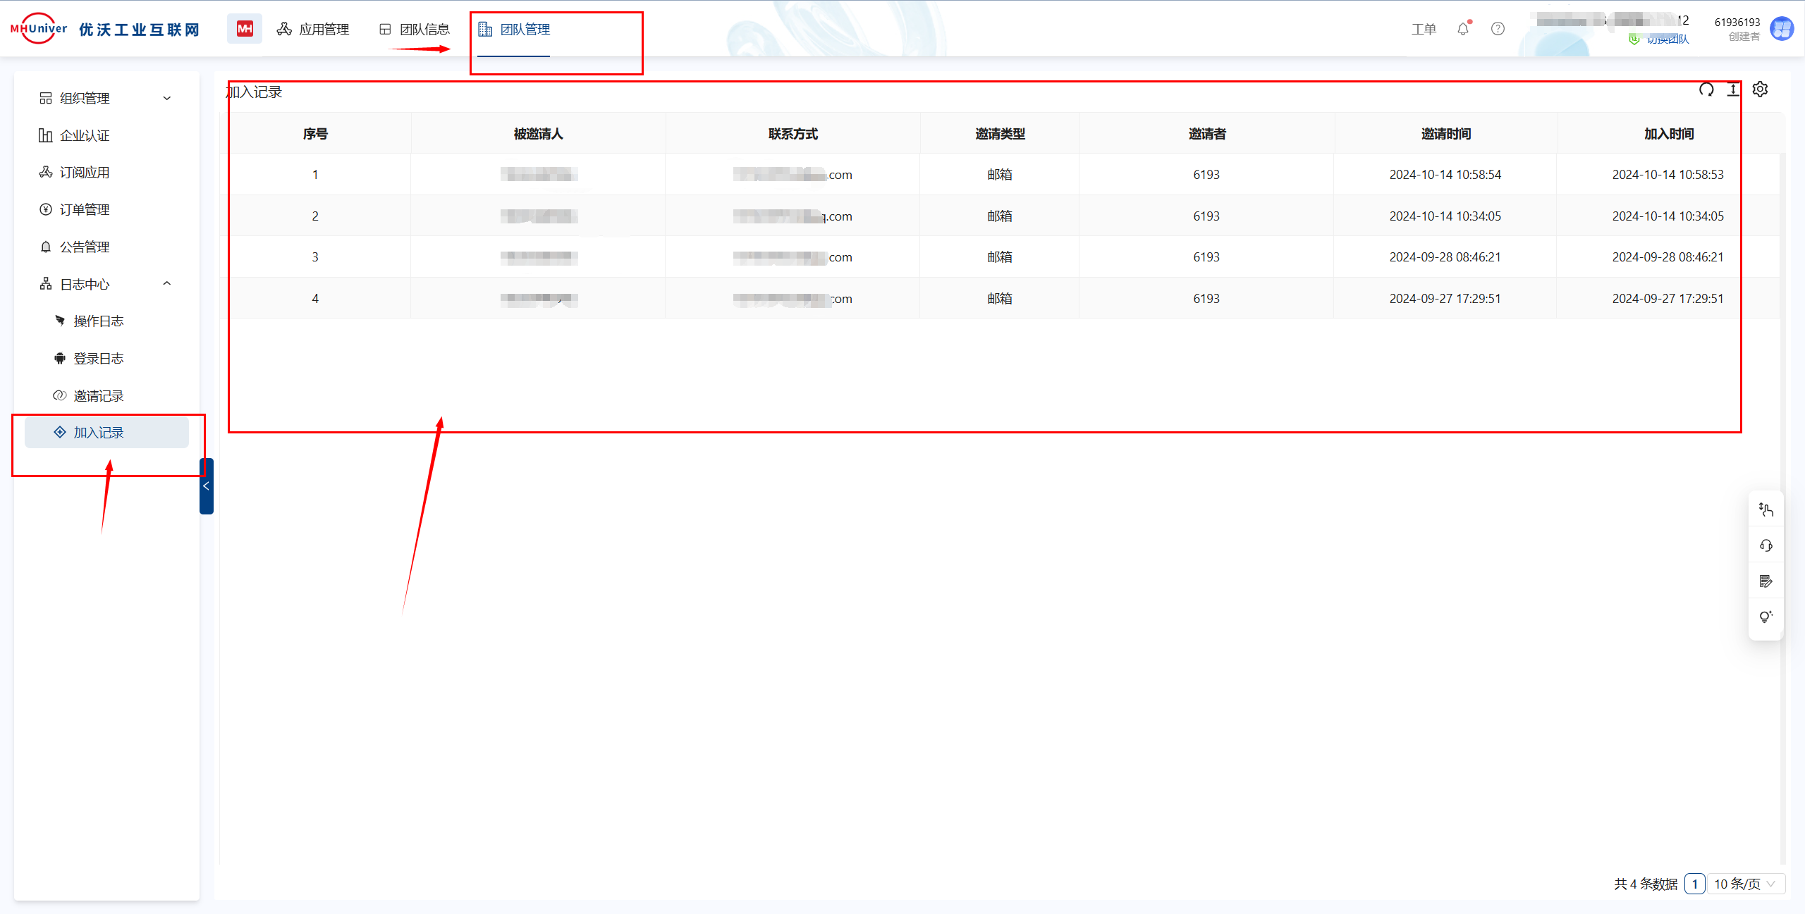Open 邀请记录 in the sidebar
Image resolution: width=1805 pixels, height=914 pixels.
(x=99, y=396)
